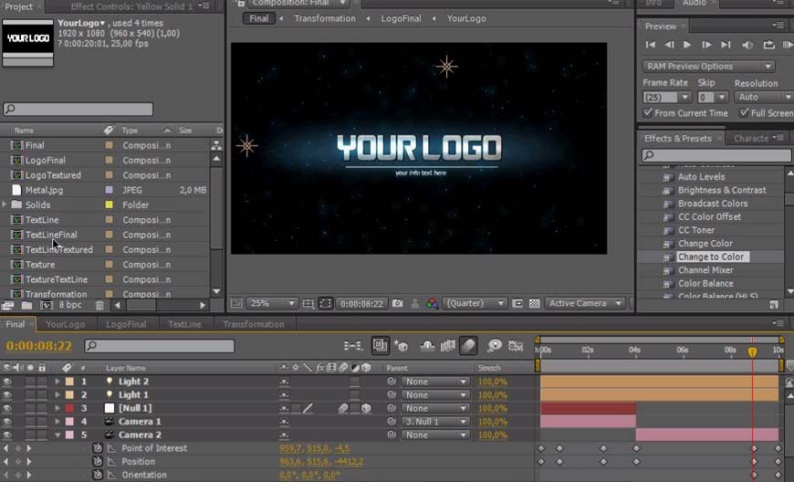Switch to TextLine timeline tab
The height and width of the screenshot is (482, 794).
click(x=185, y=324)
